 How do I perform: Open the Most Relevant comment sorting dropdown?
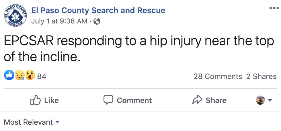click(32, 122)
